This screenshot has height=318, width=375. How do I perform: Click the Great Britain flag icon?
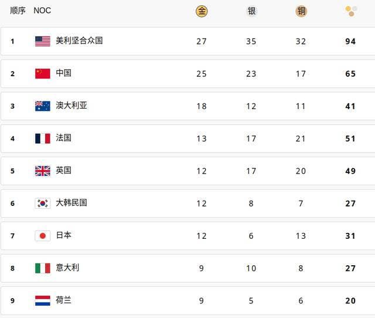coord(43,171)
